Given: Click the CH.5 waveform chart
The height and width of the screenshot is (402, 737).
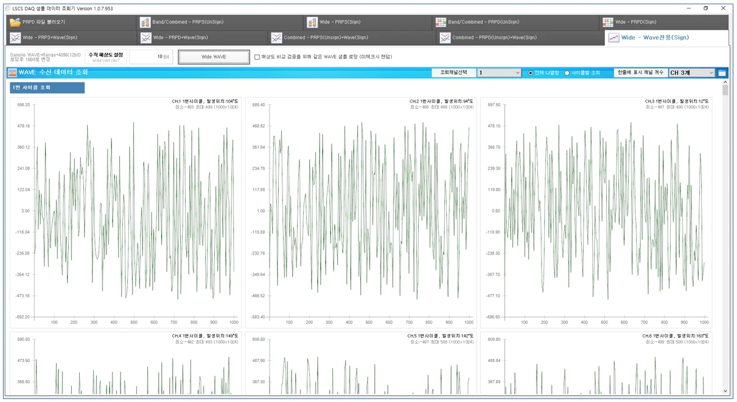Looking at the screenshot, I should pyautogui.click(x=361, y=363).
